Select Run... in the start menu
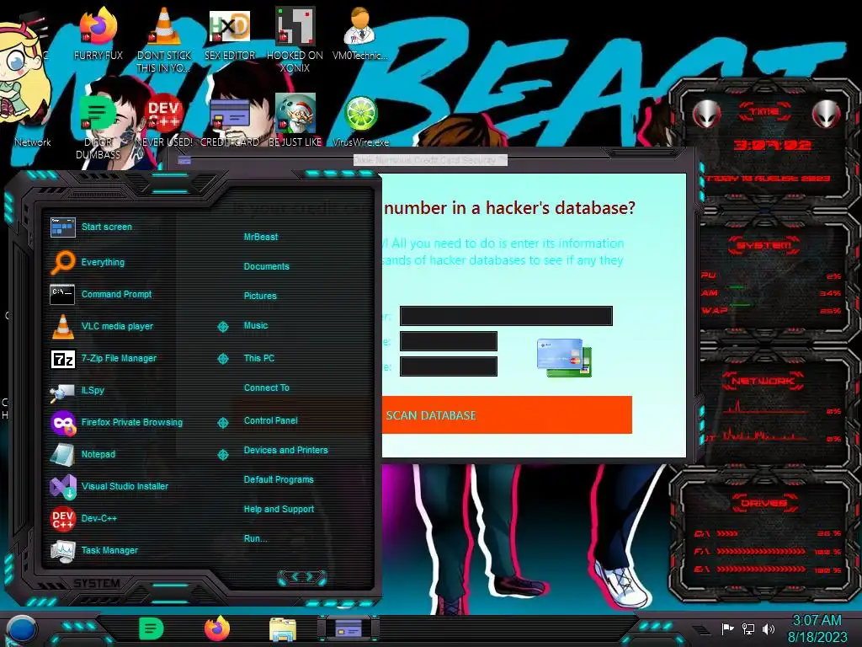The height and width of the screenshot is (647, 862). click(256, 538)
